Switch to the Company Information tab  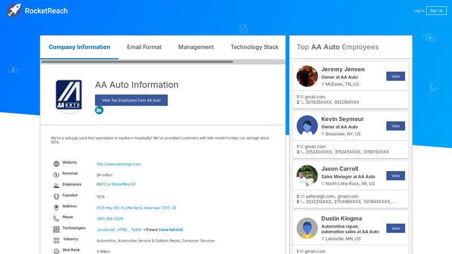[79, 47]
